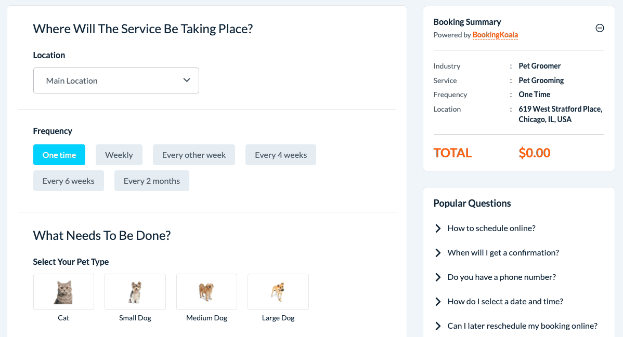The width and height of the screenshot is (623, 337).
Task: Expand How do I select a date and time
Action: pos(505,302)
